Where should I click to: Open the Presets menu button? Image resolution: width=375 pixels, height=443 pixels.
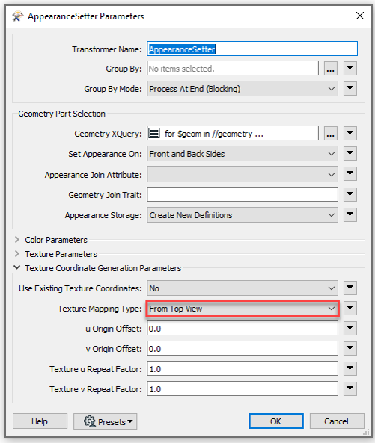(106, 421)
